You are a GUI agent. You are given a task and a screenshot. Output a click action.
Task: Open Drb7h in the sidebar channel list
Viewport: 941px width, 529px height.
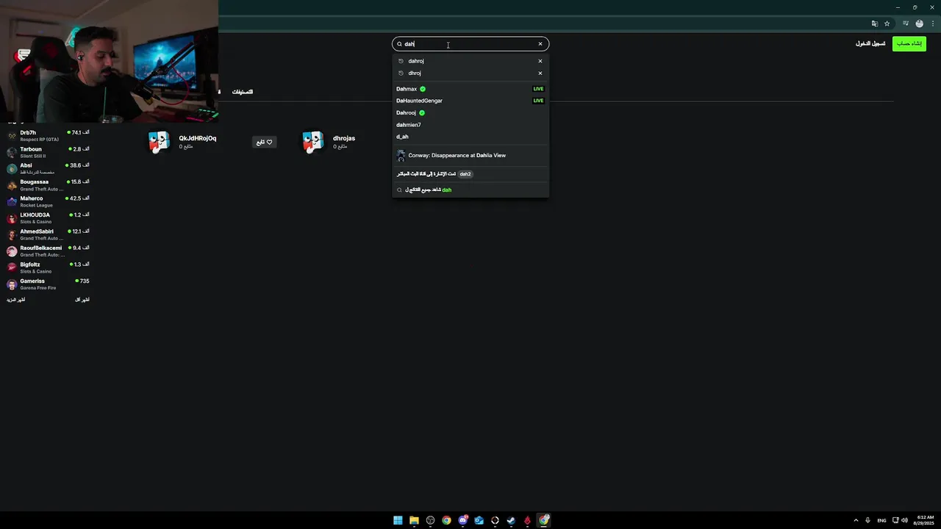(48, 136)
